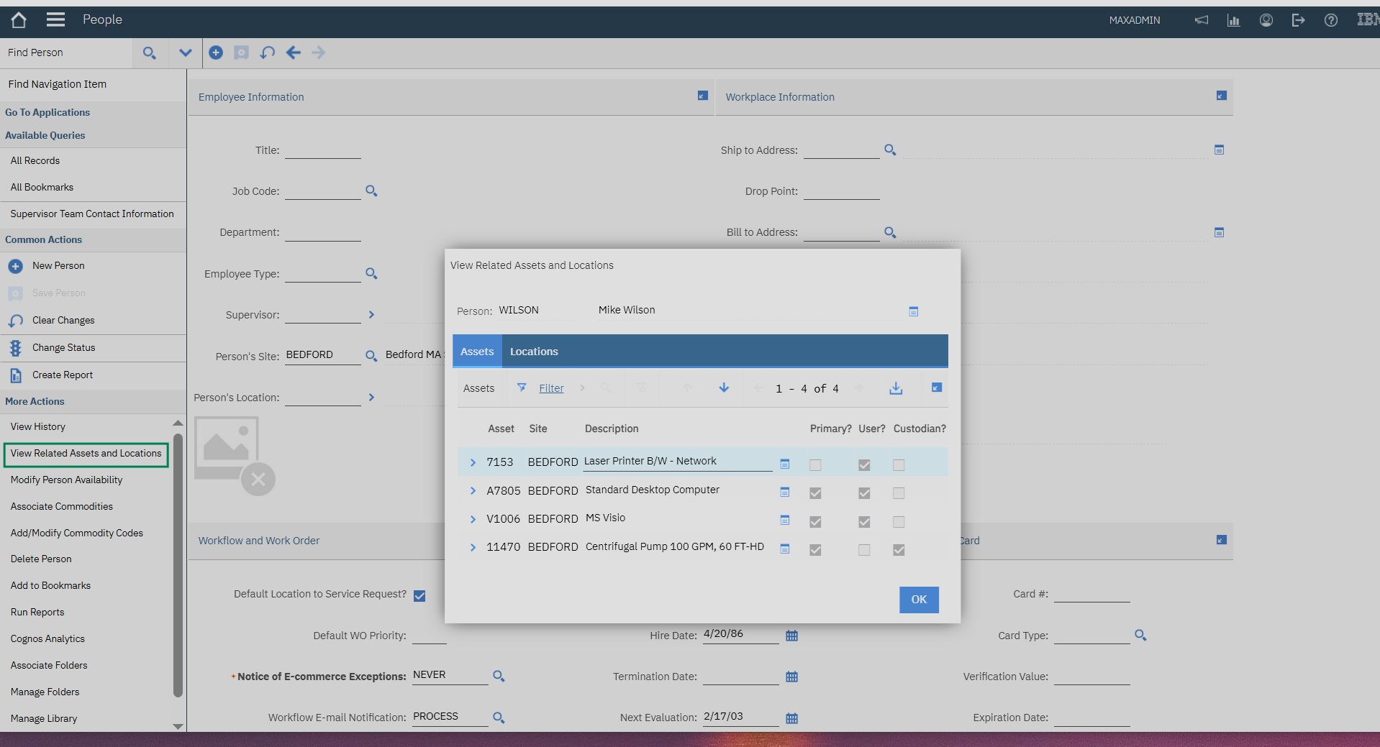1380x747 pixels.
Task: Download the Assets table data
Action: (896, 388)
